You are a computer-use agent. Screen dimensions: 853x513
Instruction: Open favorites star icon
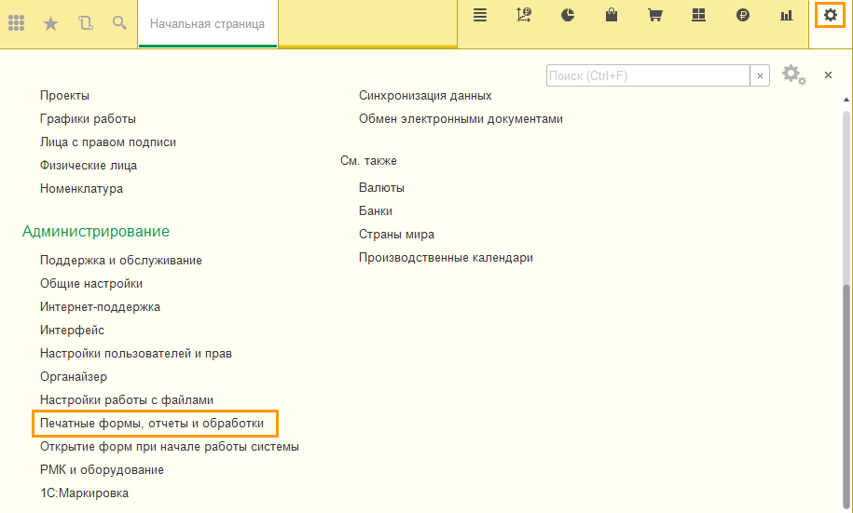50,23
